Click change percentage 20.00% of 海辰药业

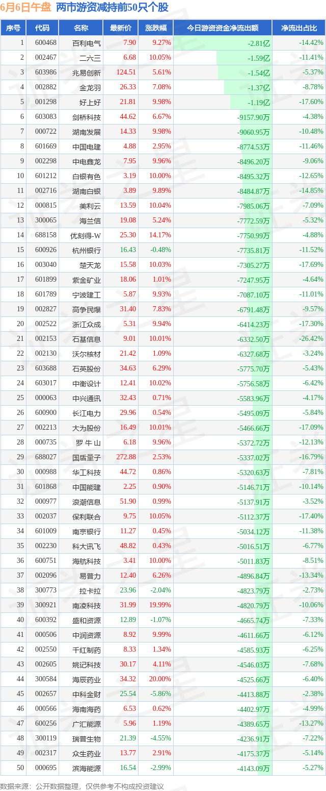(161, 679)
